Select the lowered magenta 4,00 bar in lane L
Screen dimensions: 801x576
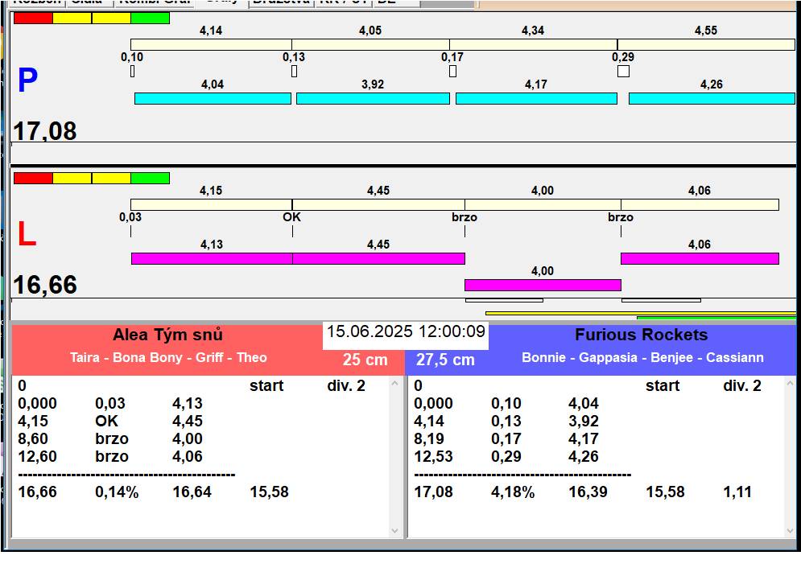(543, 285)
